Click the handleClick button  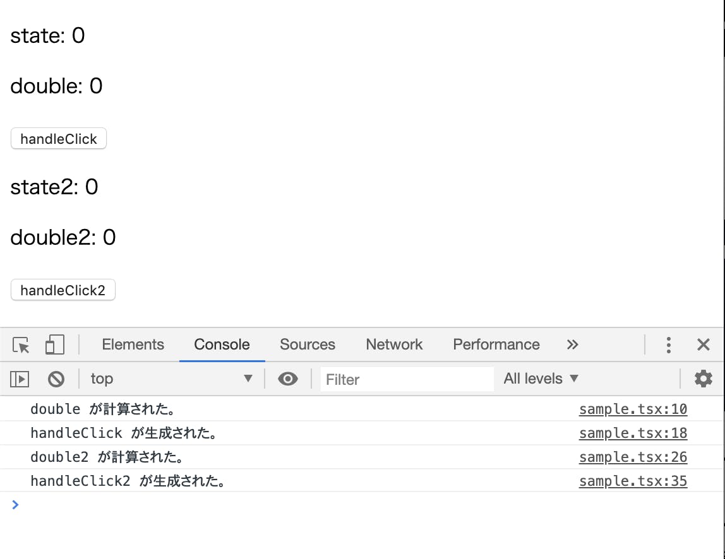coord(59,139)
